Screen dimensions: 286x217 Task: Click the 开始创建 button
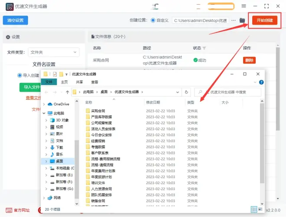(265, 20)
